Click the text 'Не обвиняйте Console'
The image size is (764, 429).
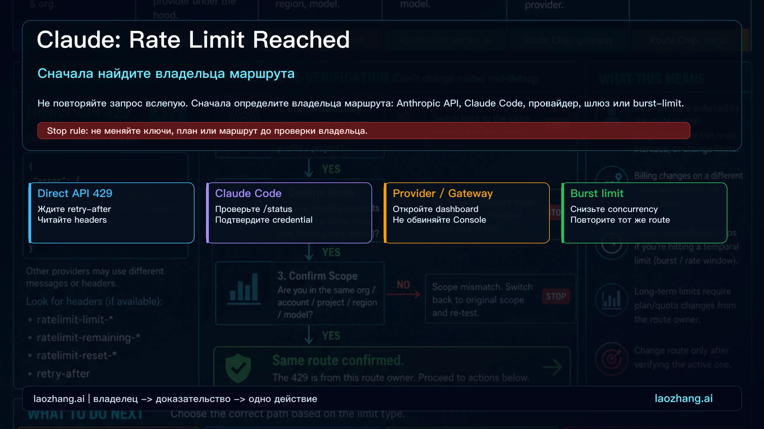(439, 220)
